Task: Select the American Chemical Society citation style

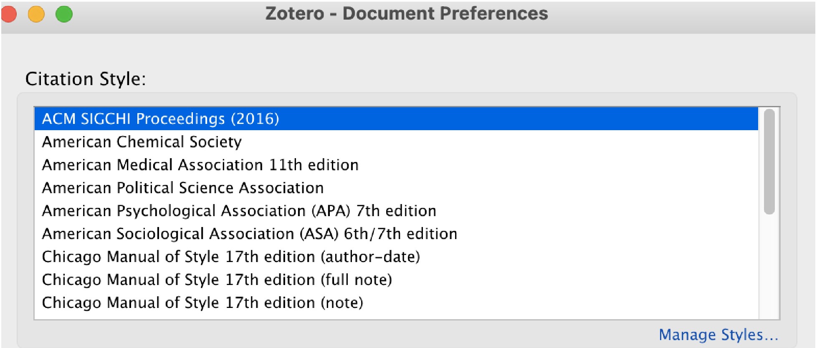Action: click(x=142, y=142)
